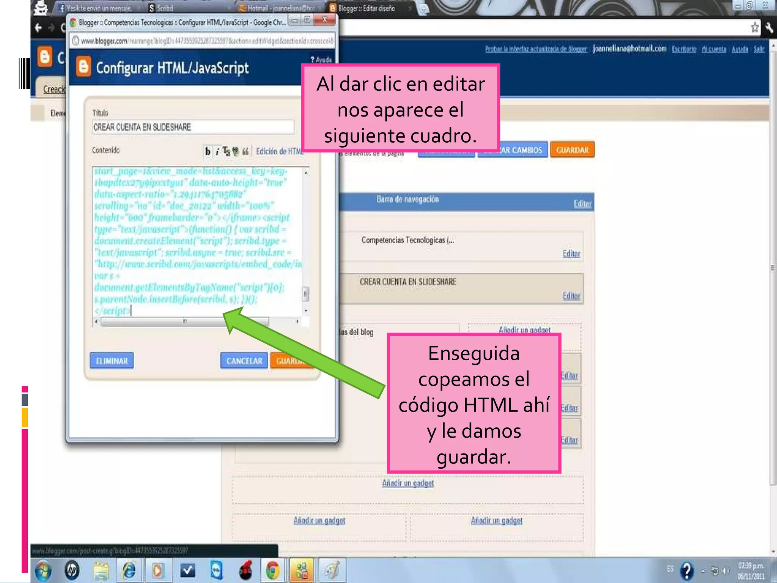Screen dimensions: 777x583
Task: Click the text color icon in editor
Action: 226,151
